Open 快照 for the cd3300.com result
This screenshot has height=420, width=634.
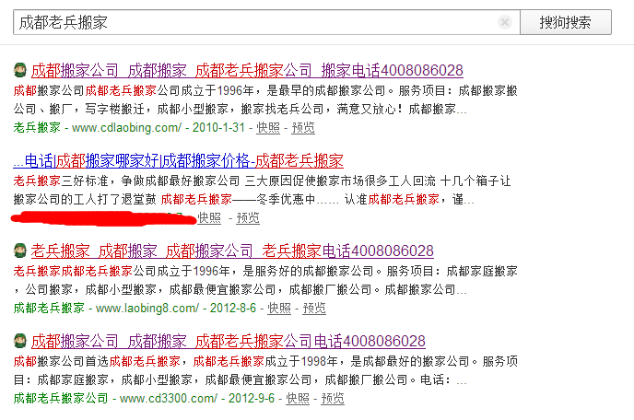coord(298,398)
